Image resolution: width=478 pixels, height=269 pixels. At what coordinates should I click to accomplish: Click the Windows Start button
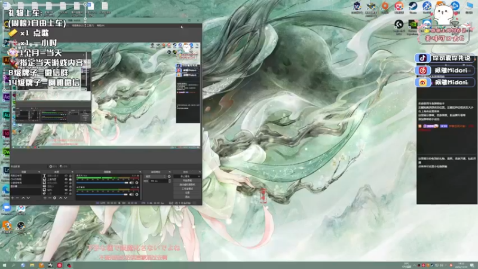[4, 265]
